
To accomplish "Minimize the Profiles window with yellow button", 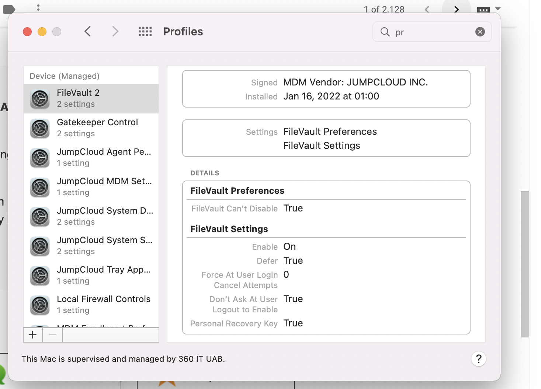I will coord(42,32).
